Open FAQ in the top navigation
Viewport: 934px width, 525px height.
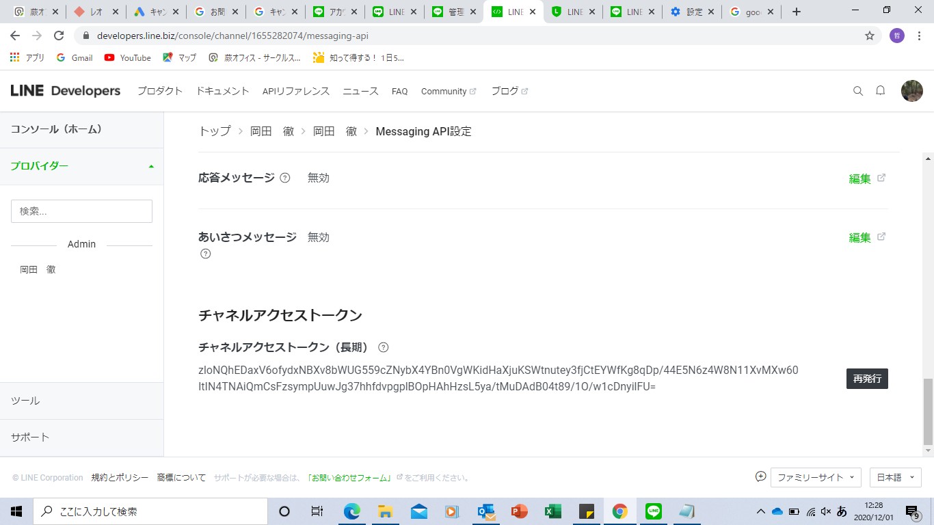[x=399, y=91]
